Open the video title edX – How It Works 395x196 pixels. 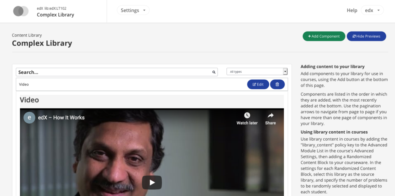61,117
